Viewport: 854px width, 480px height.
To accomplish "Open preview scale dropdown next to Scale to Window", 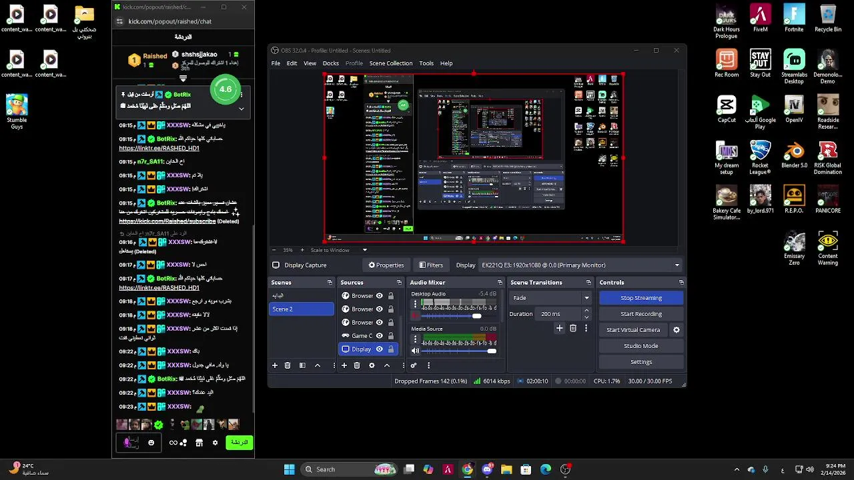I will (364, 250).
